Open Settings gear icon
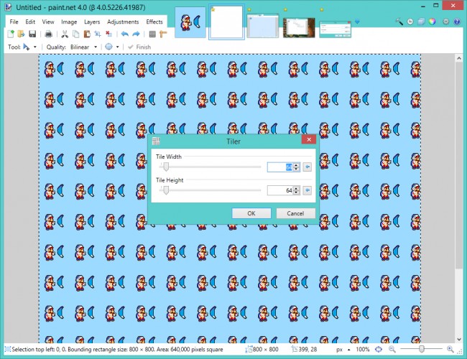The height and width of the screenshot is (359, 467). (x=446, y=22)
